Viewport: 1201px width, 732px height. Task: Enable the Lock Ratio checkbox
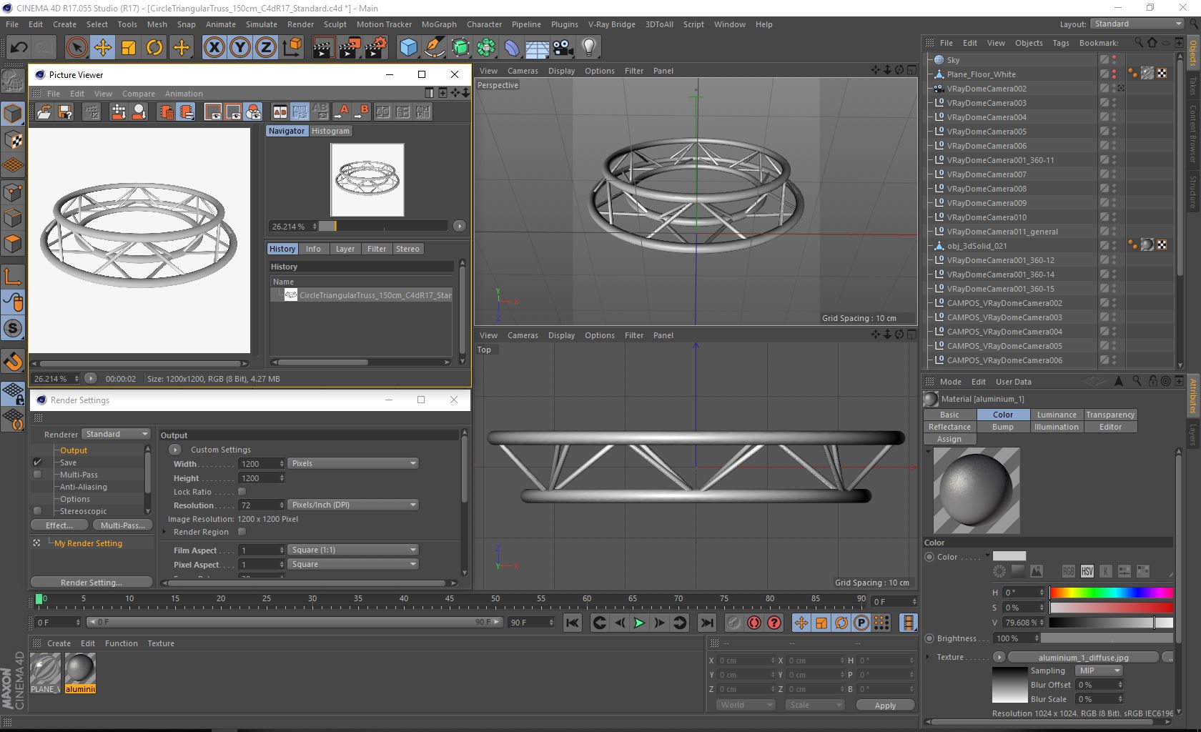(242, 492)
